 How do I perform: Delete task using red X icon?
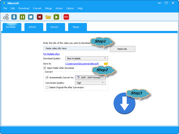(x=40, y=17)
